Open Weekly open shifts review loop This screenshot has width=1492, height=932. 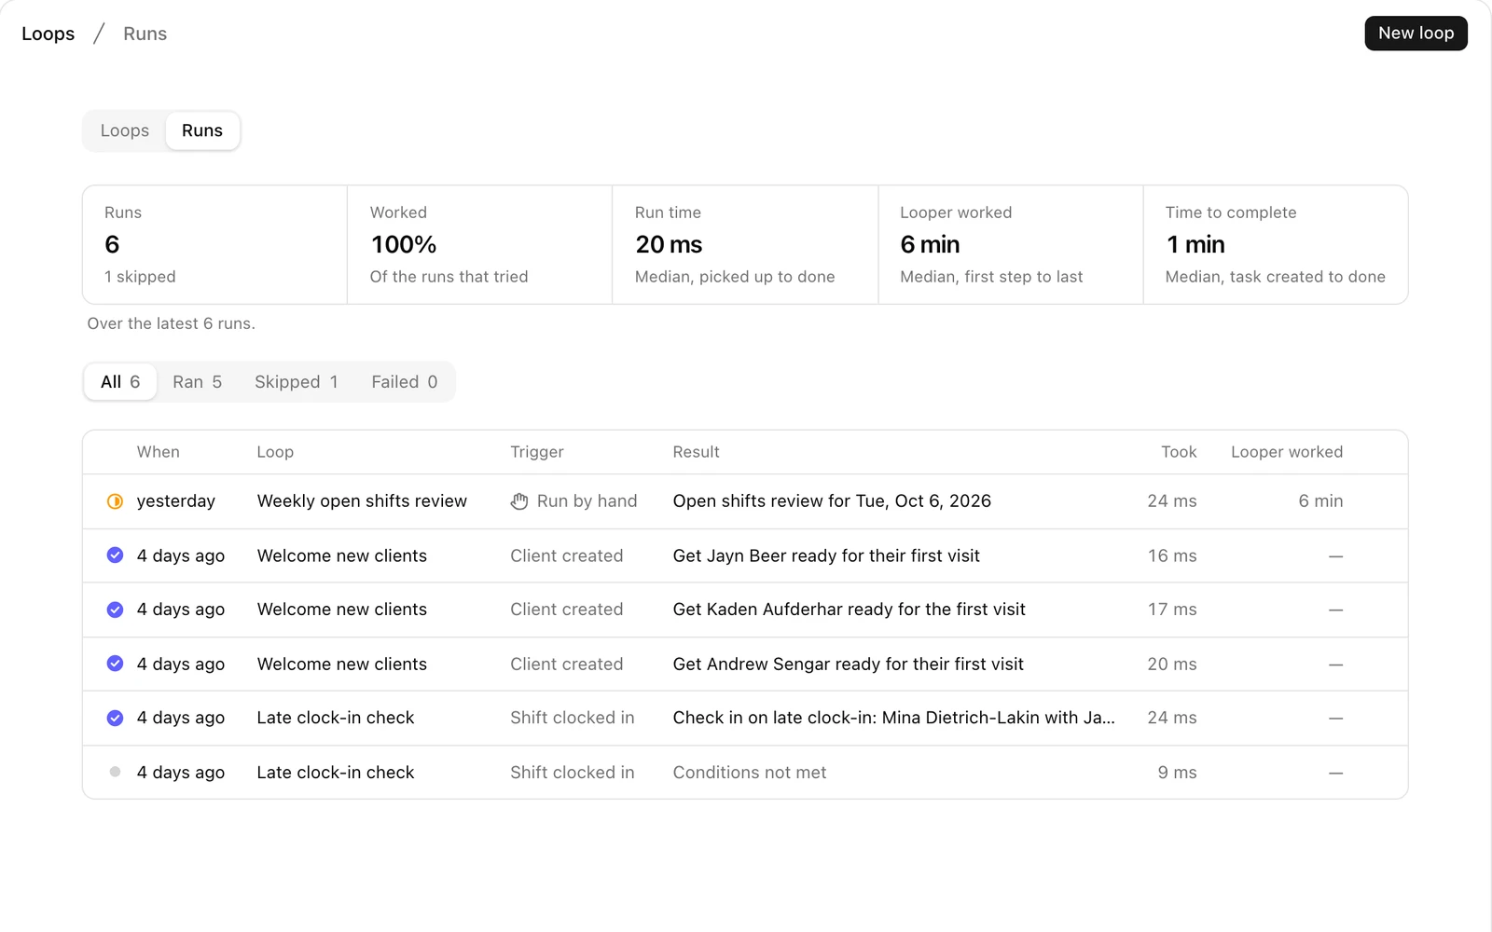pos(362,501)
